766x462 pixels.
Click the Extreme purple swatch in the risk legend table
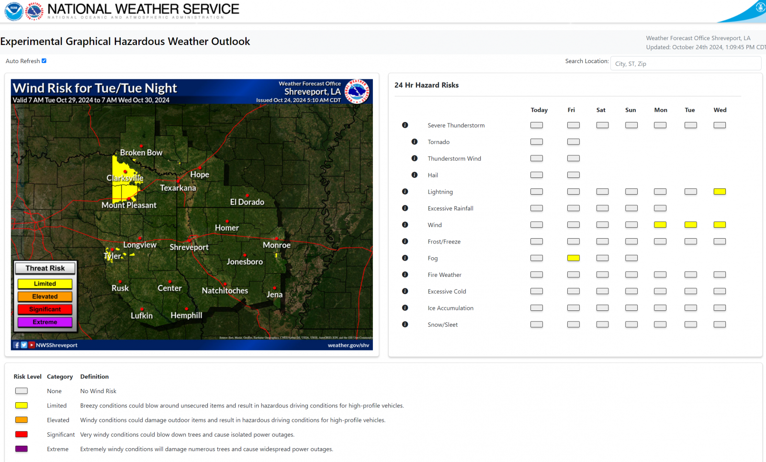point(22,449)
